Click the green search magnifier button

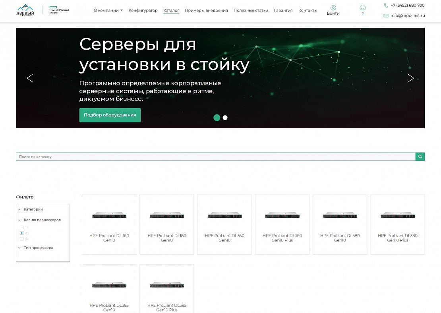420,156
